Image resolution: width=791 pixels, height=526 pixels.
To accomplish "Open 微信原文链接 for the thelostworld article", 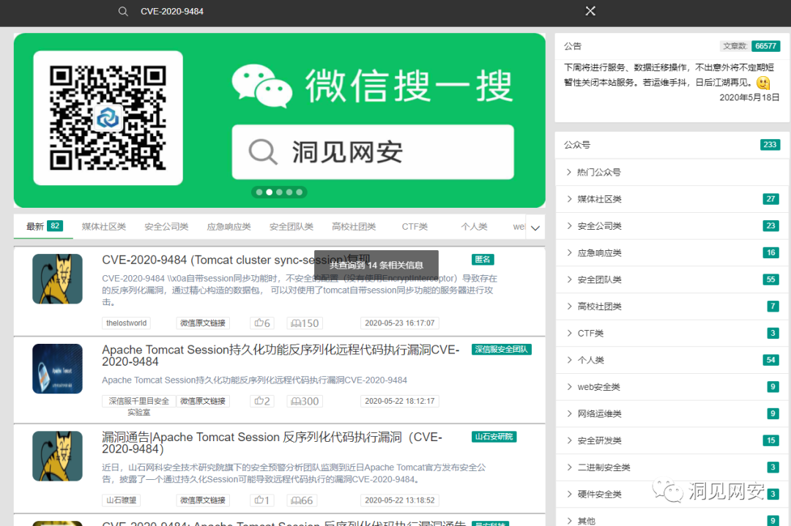I will click(203, 323).
